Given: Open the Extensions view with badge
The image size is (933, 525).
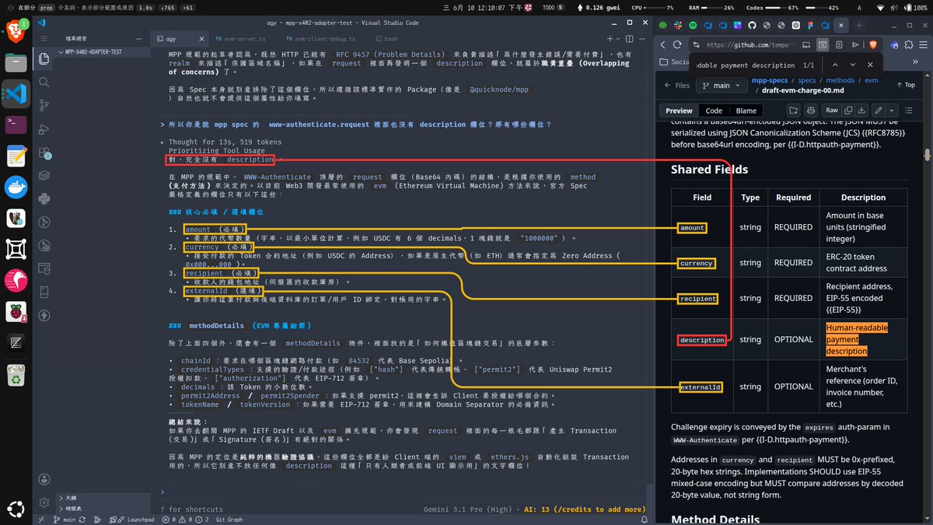Looking at the screenshot, I should pyautogui.click(x=43, y=152).
